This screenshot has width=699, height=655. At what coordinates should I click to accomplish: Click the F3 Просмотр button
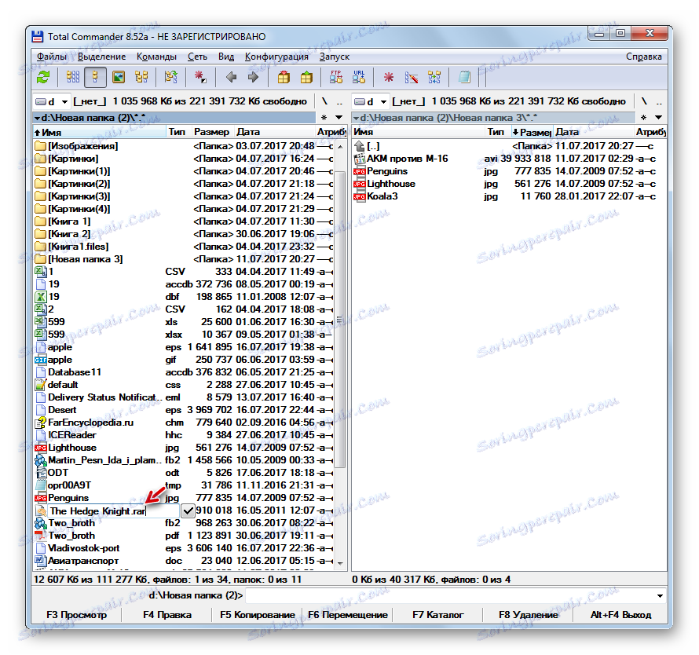(77, 615)
